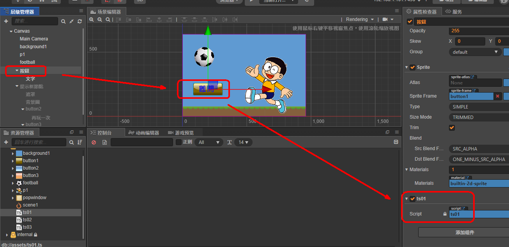Click the distribute top edges icon
This screenshot has width=509, height=247.
point(184,19)
